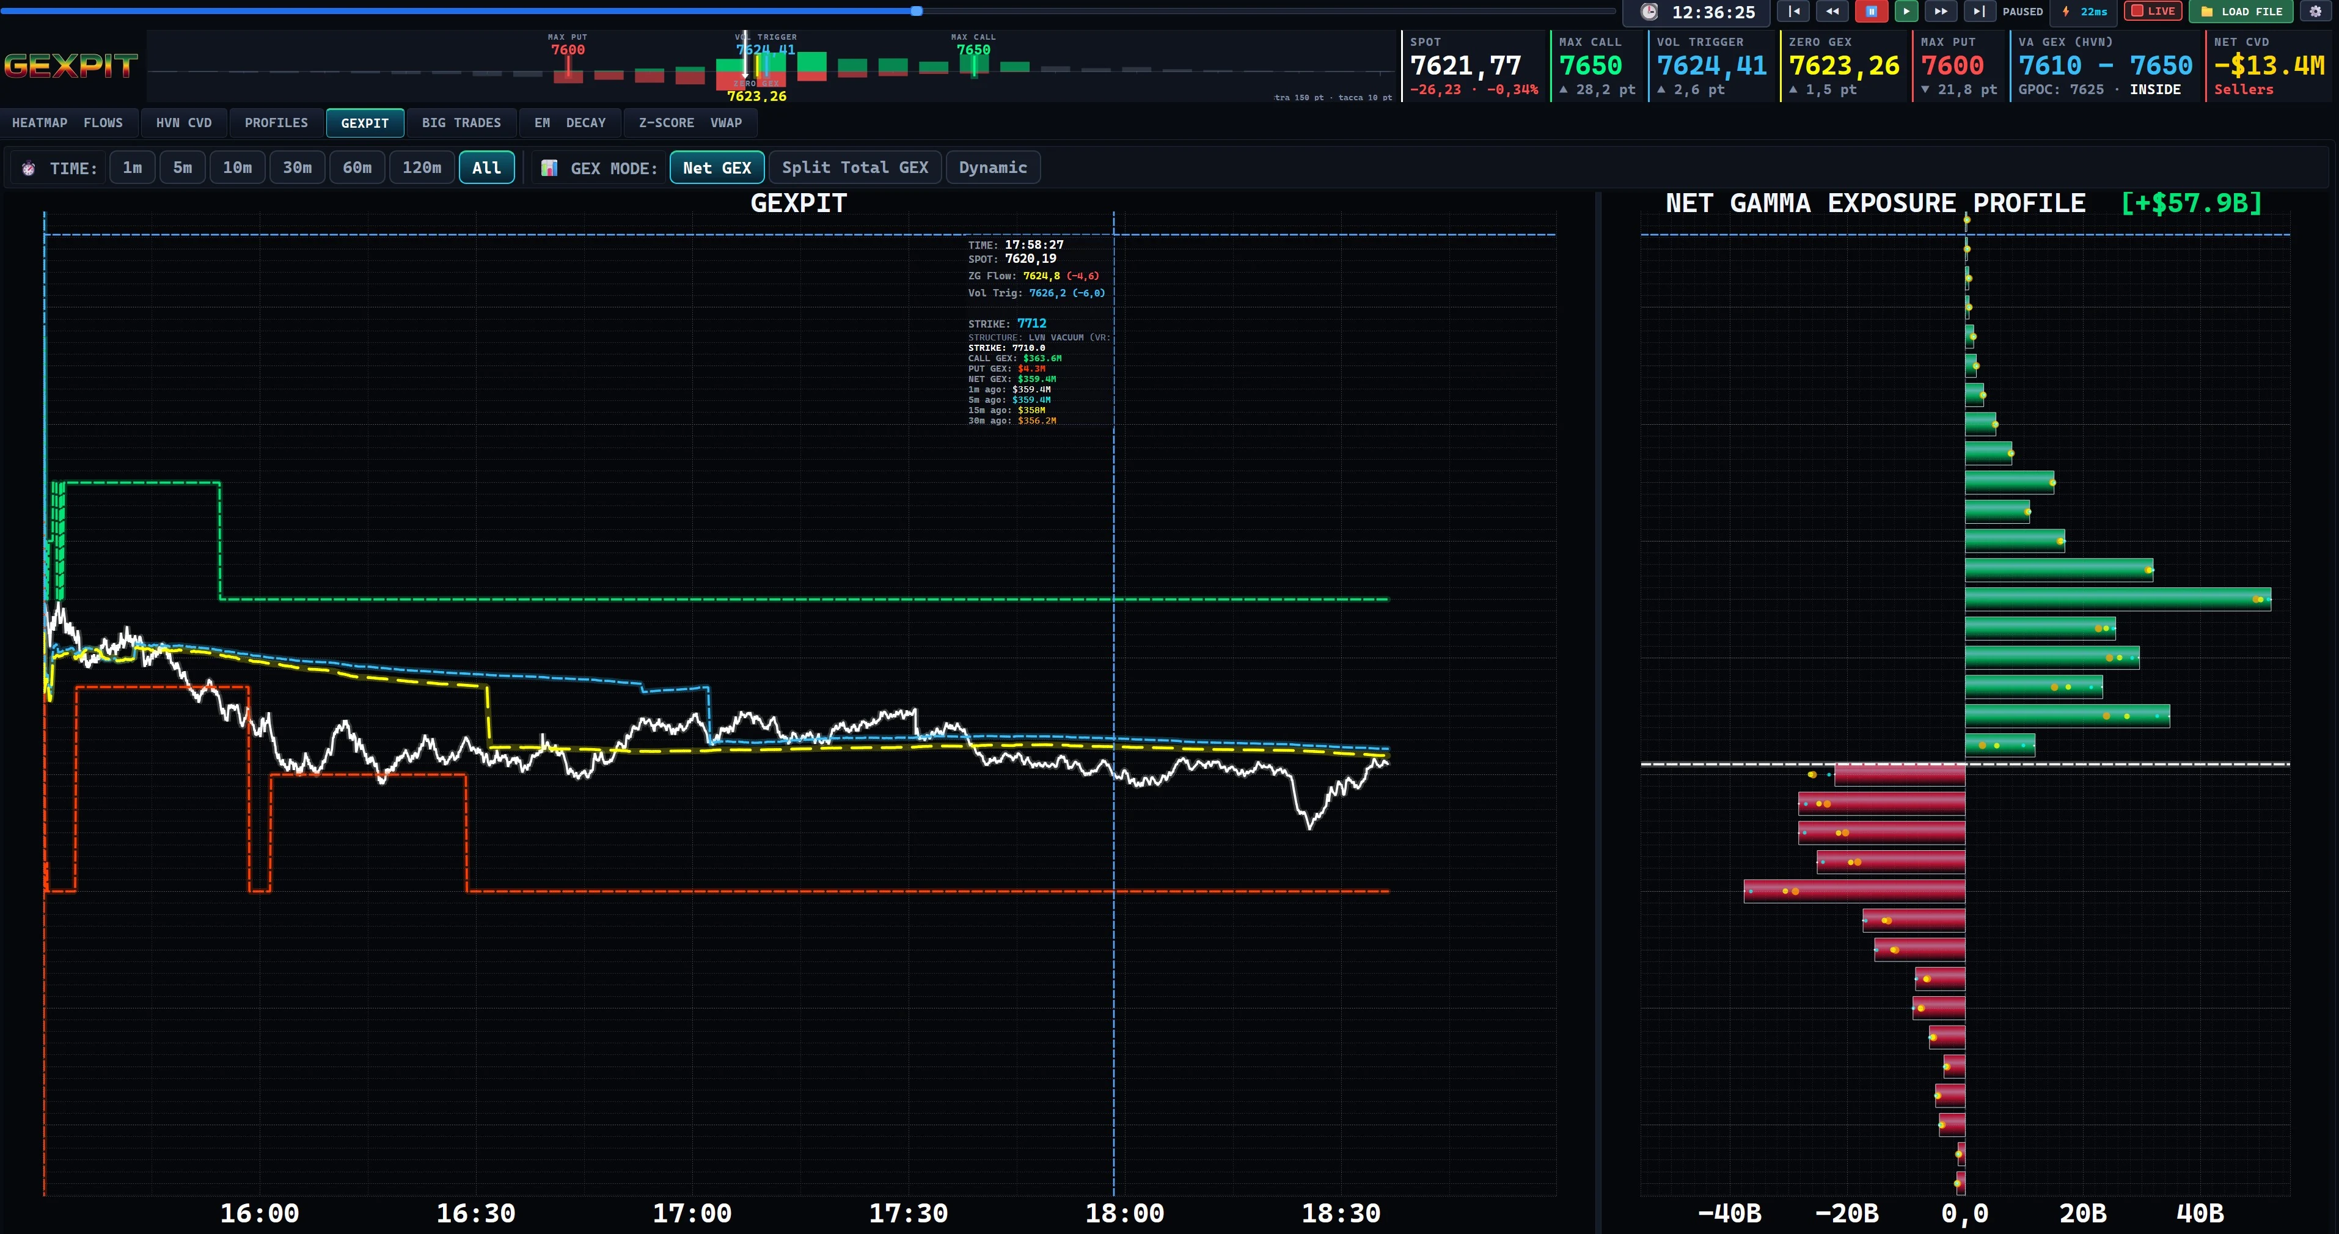Open the PROFILES tab
2339x1234 pixels.
click(x=276, y=123)
